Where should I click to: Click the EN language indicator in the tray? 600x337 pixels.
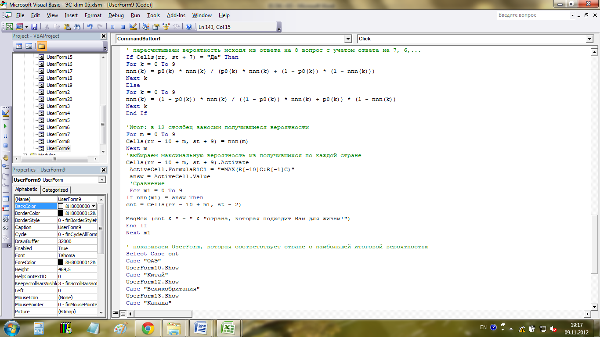click(x=483, y=327)
